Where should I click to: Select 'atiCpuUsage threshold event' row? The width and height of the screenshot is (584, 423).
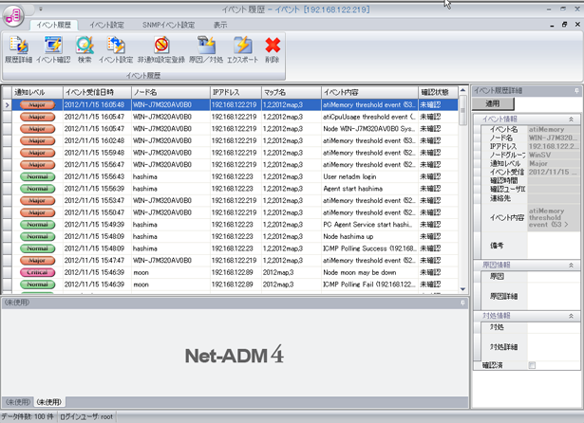[x=235, y=117]
